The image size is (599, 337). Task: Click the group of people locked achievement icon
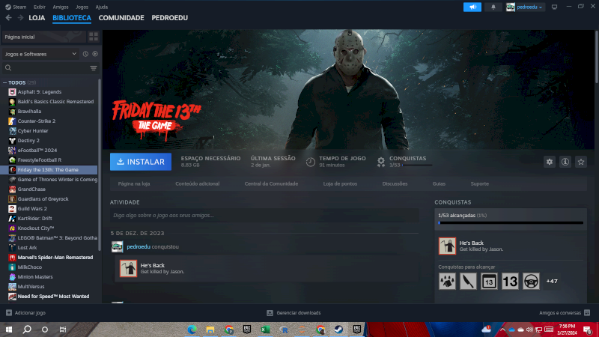tap(447, 282)
